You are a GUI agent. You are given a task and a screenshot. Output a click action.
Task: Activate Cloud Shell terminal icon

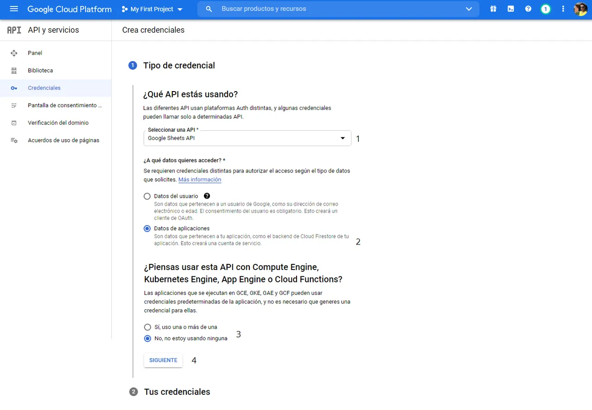coord(511,9)
